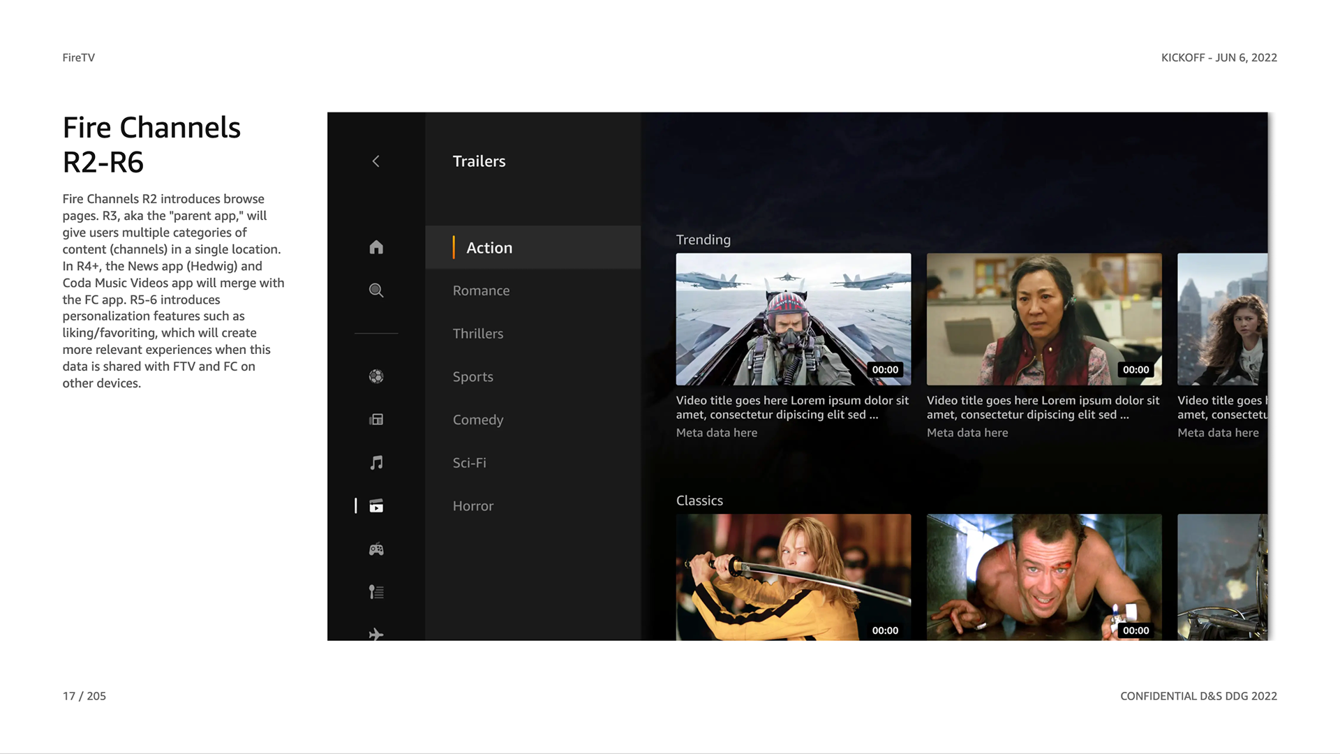
Task: Select the Travel airplane channel icon
Action: (376, 634)
